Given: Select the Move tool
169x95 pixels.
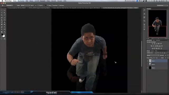Looking at the screenshot, I should click(x=4, y=11).
